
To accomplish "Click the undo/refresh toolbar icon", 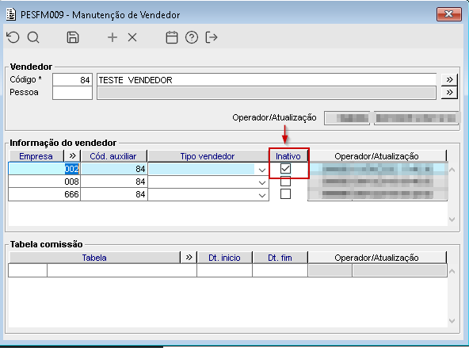I will pyautogui.click(x=13, y=38).
